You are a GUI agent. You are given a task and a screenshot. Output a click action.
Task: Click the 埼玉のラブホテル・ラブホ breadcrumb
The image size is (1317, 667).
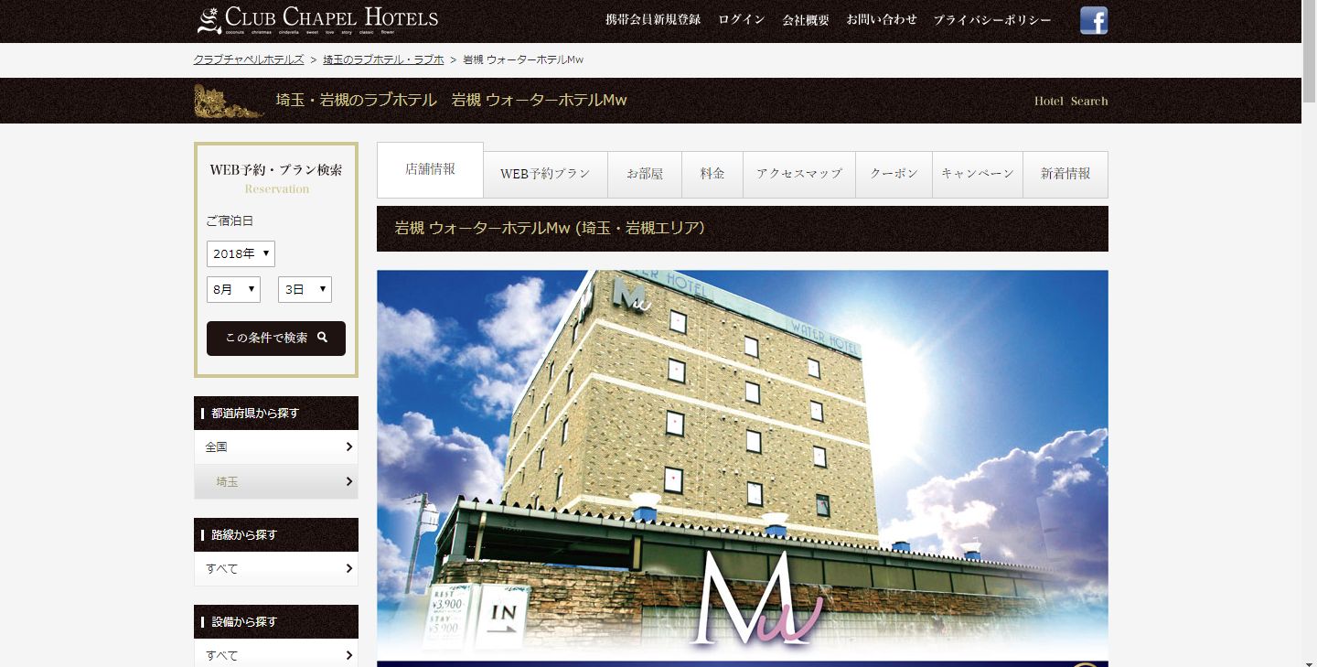pyautogui.click(x=383, y=59)
